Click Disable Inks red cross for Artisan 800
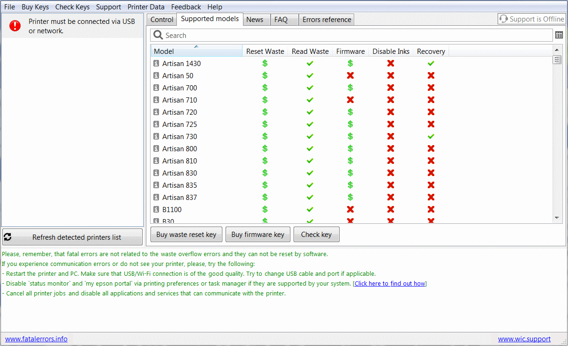 [x=391, y=148]
